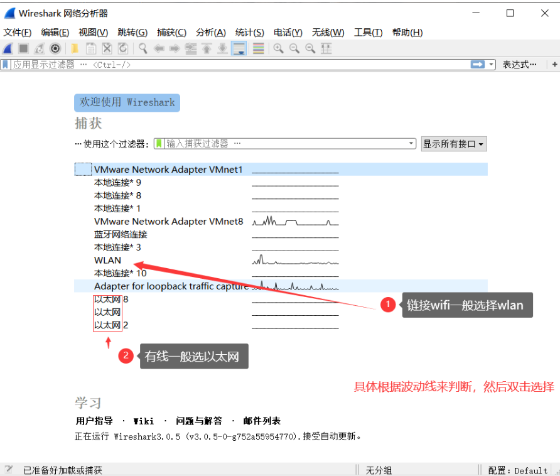This screenshot has width=560, height=476.
Task: Select VMware Network Adapter VMnet1 interface
Action: tap(281, 170)
